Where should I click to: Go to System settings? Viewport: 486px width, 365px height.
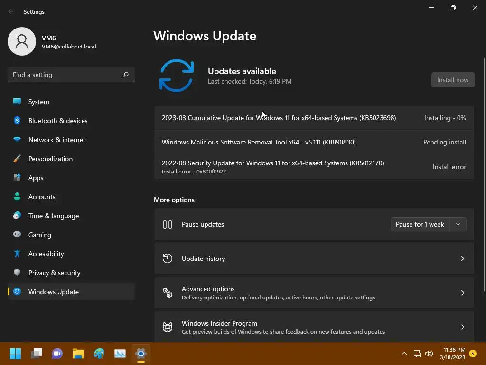pos(71,102)
